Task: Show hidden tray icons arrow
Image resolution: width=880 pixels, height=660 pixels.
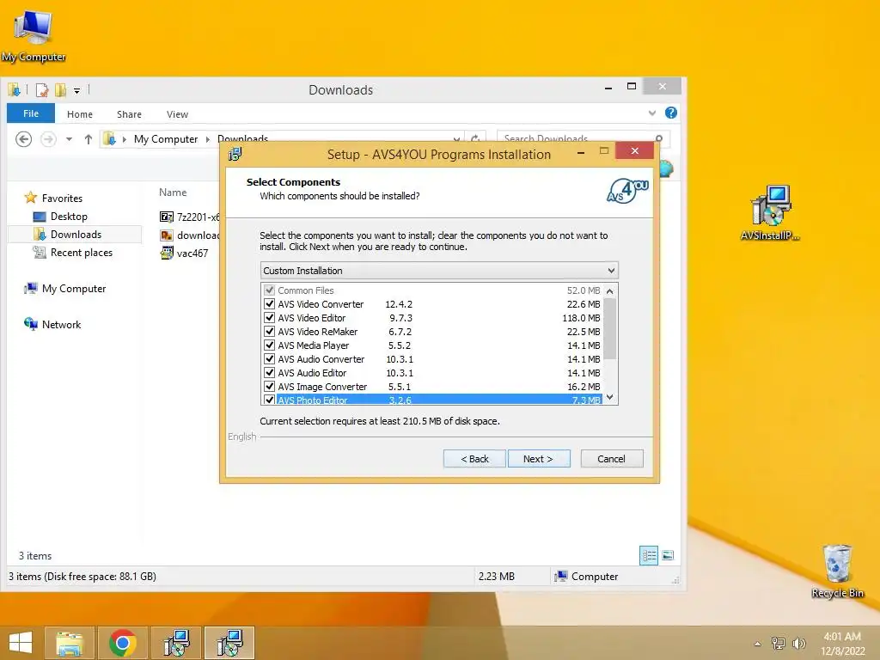Action: [758, 644]
